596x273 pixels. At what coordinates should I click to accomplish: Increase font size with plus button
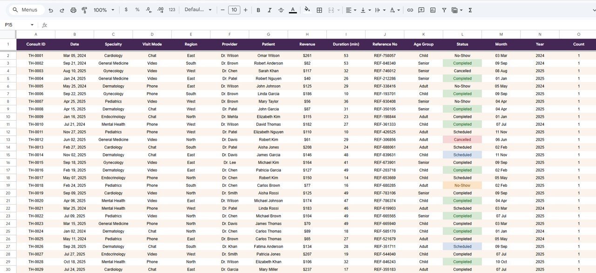(x=246, y=10)
